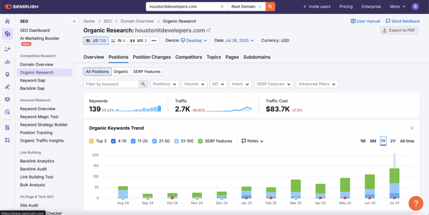Open the Advanced filters dropdown

pyautogui.click(x=317, y=84)
